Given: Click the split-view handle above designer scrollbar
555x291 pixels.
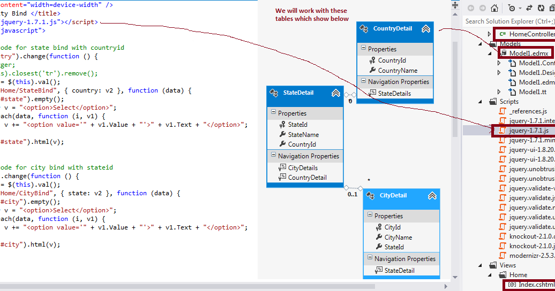Looking at the screenshot, I should [x=455, y=5].
